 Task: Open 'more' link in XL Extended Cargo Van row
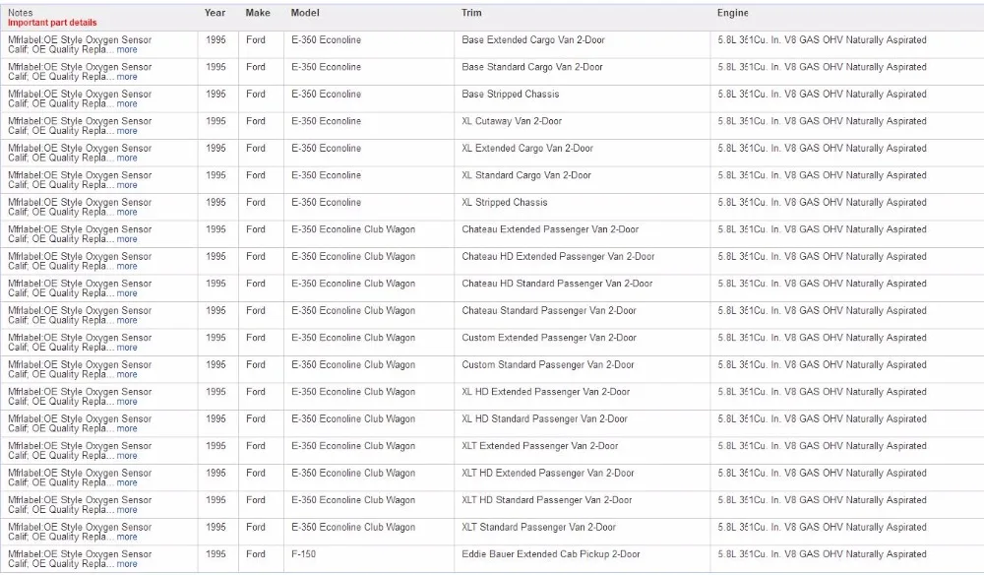(x=127, y=158)
